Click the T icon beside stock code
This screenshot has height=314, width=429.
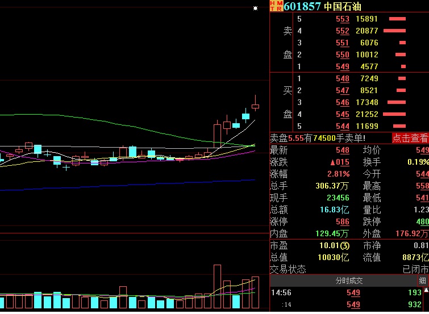coord(272,9)
